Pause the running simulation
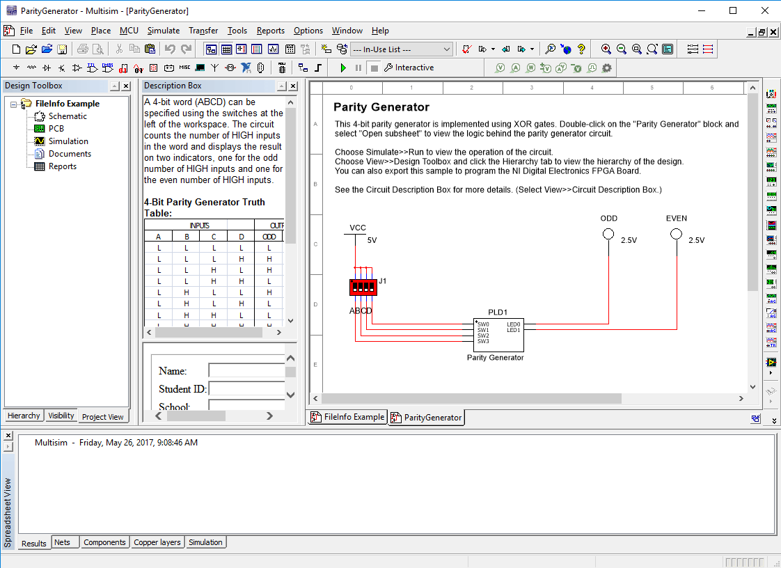The image size is (781, 568). pyautogui.click(x=358, y=68)
